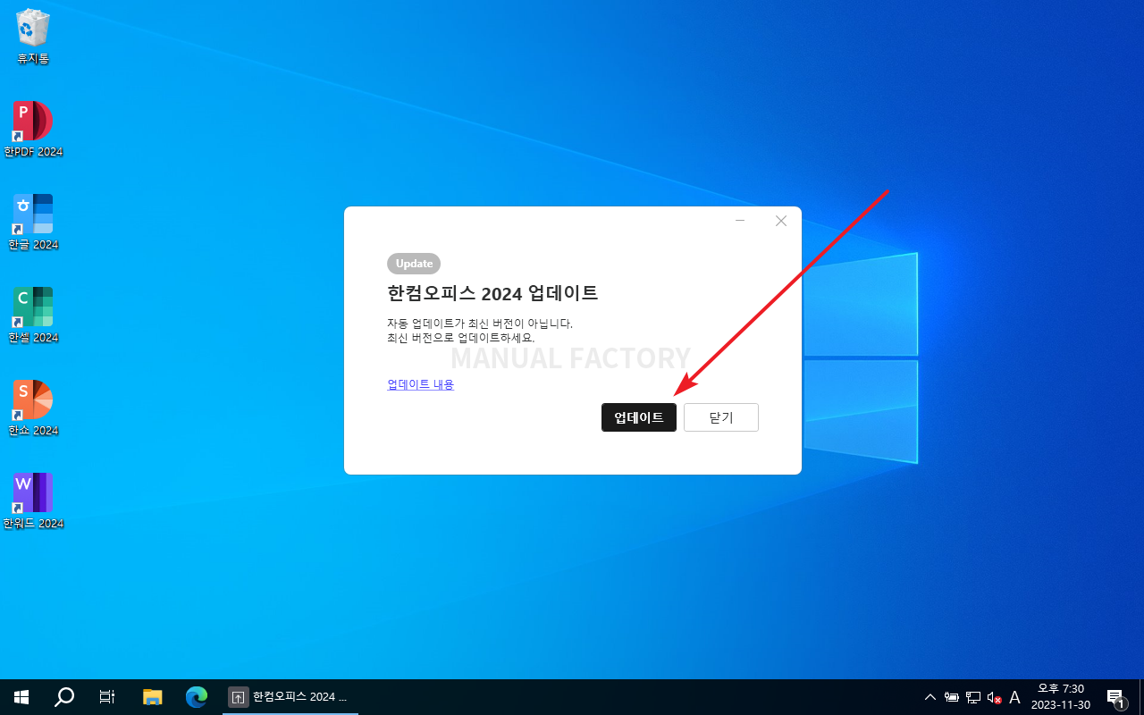Viewport: 1144px width, 715px height.
Task: Open the Recycle Bin desktop icon
Action: point(33,36)
